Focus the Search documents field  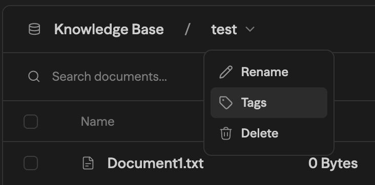pyautogui.click(x=110, y=77)
